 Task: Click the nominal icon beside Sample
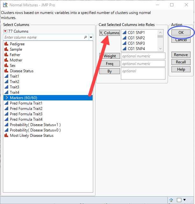[x=6, y=49]
